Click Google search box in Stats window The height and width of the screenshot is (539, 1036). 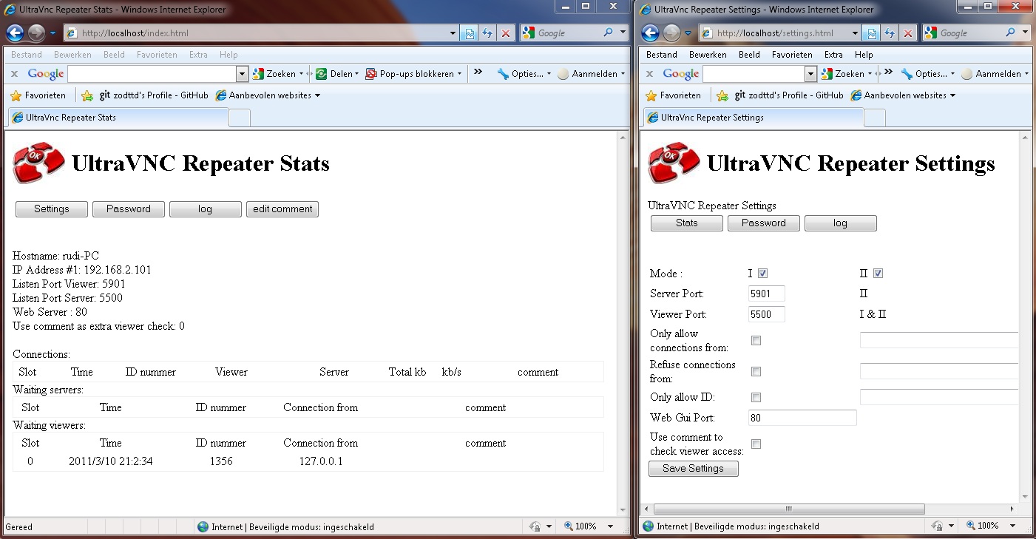[x=152, y=74]
